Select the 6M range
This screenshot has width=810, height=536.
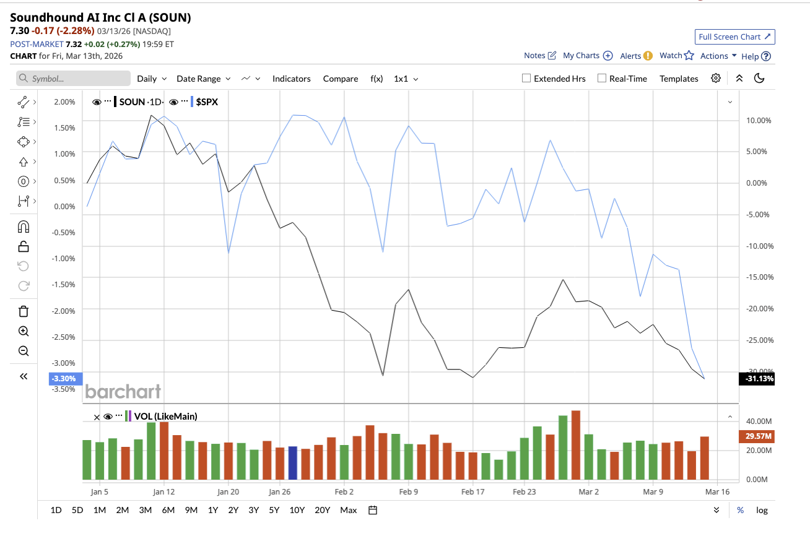168,510
